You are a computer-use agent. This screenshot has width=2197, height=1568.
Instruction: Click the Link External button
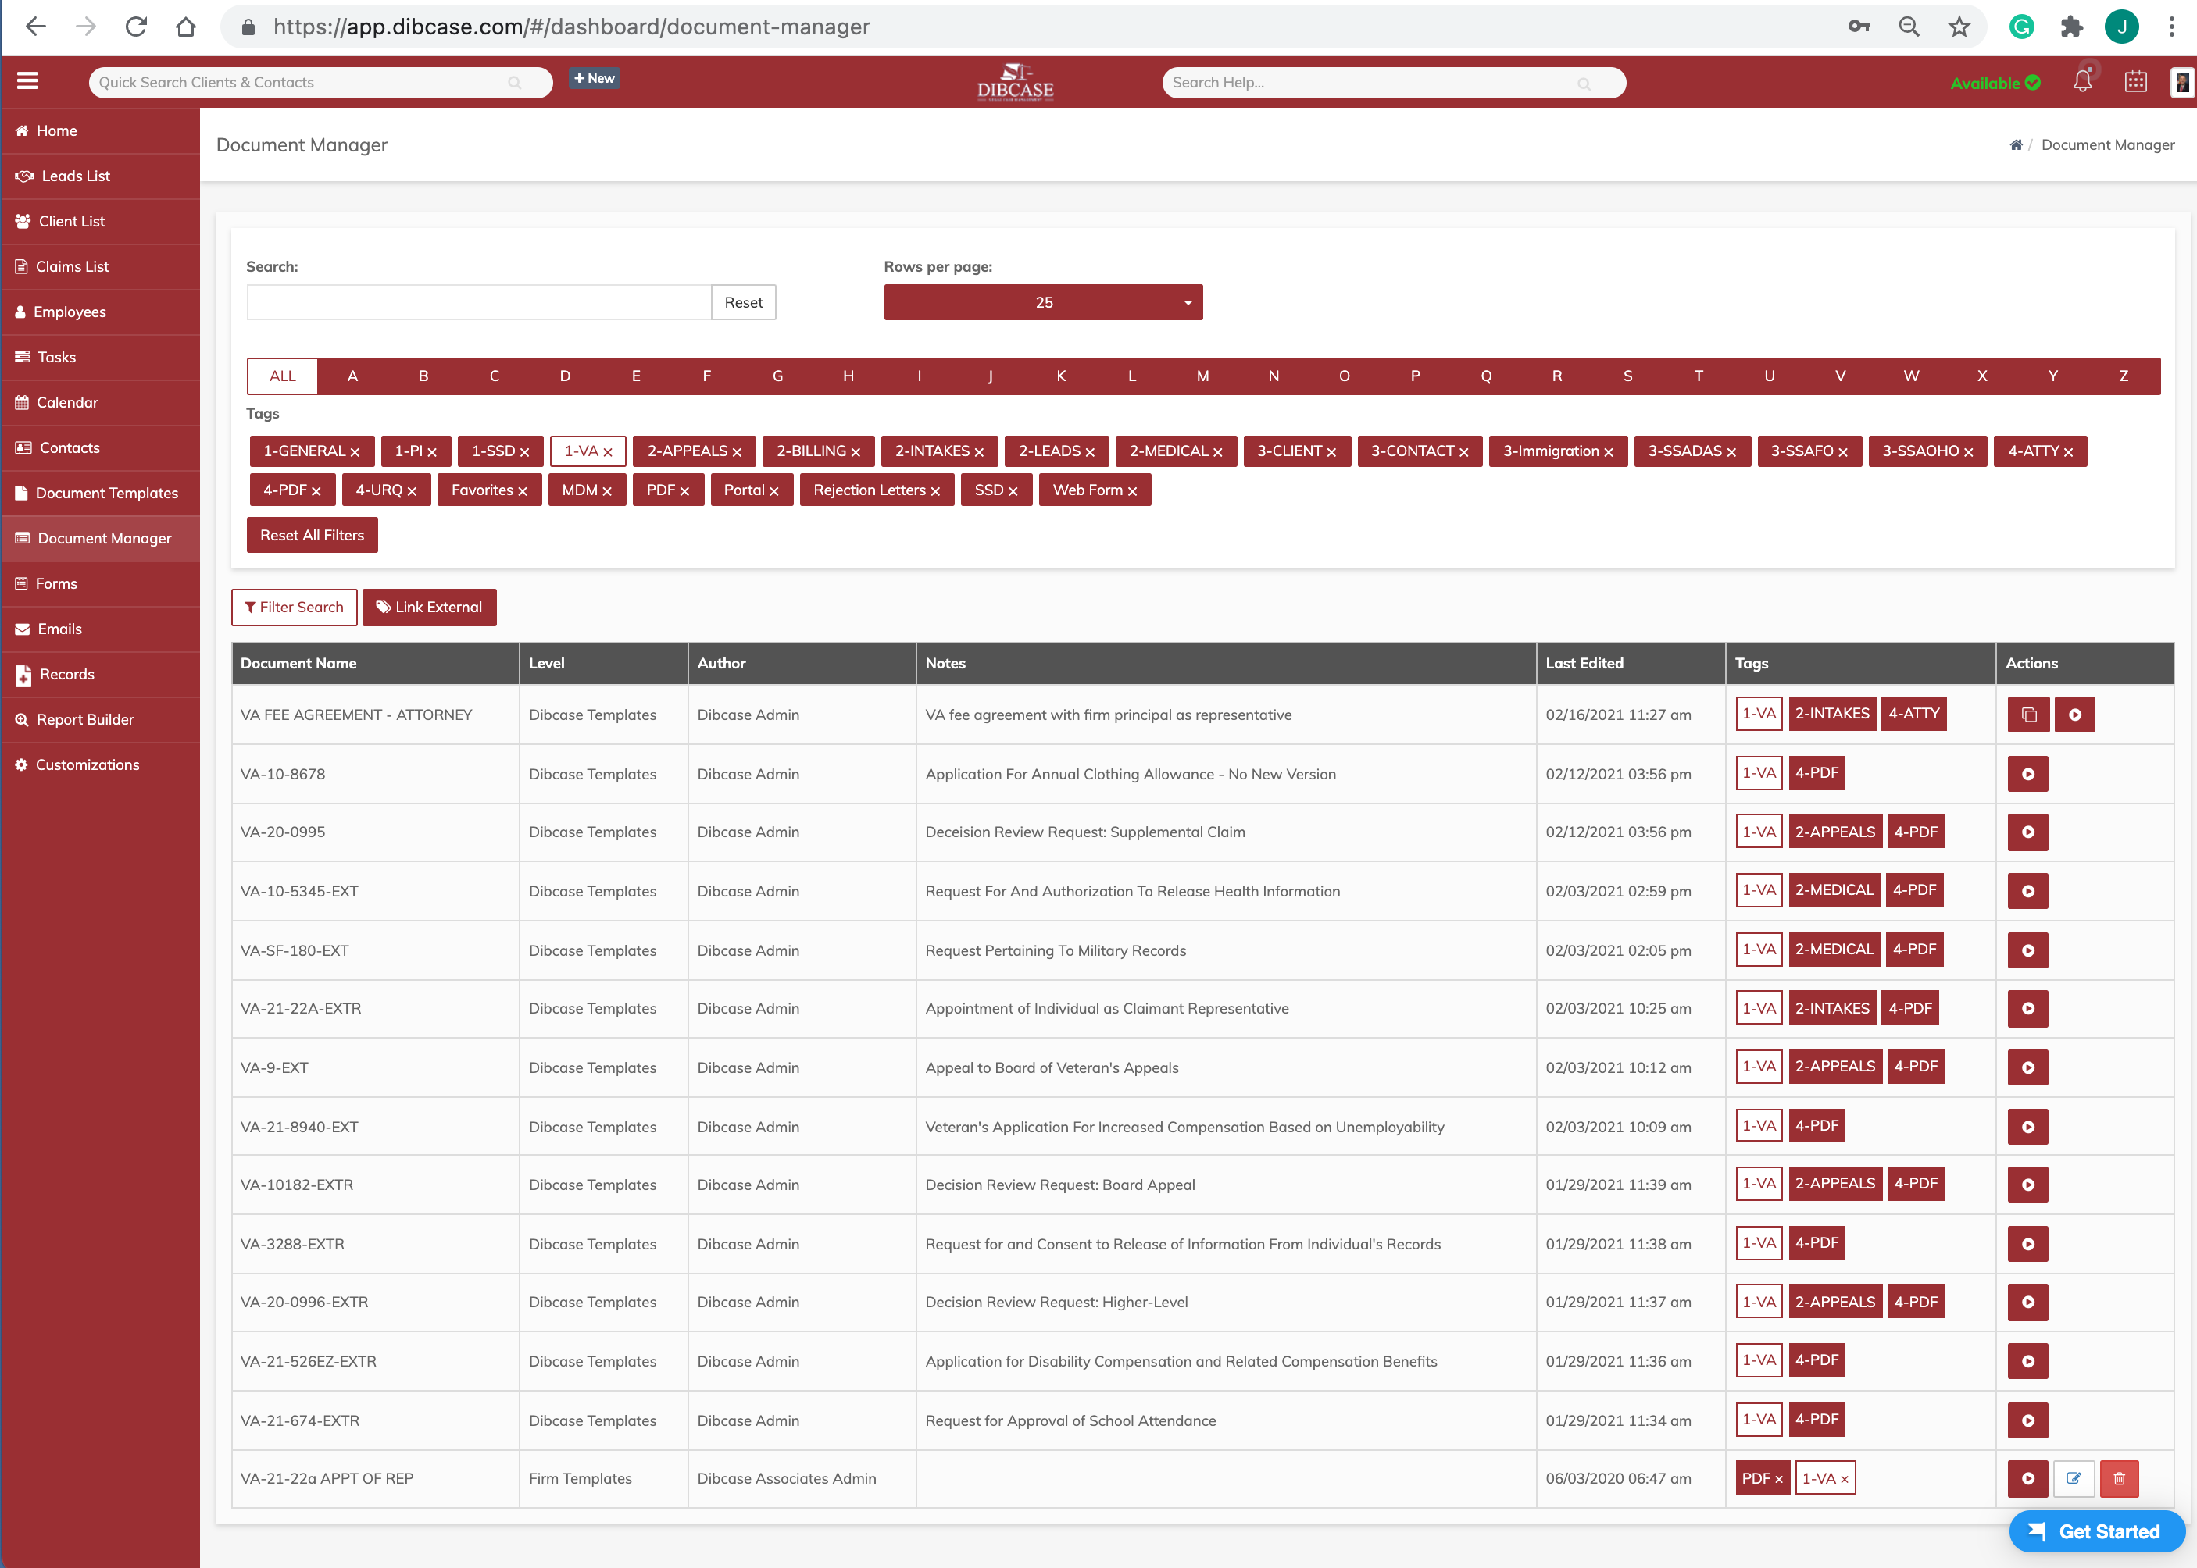click(429, 608)
